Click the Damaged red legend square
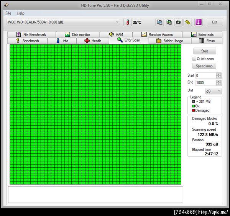Image resolution: width=230 pixels, height=216 pixels. point(193,111)
